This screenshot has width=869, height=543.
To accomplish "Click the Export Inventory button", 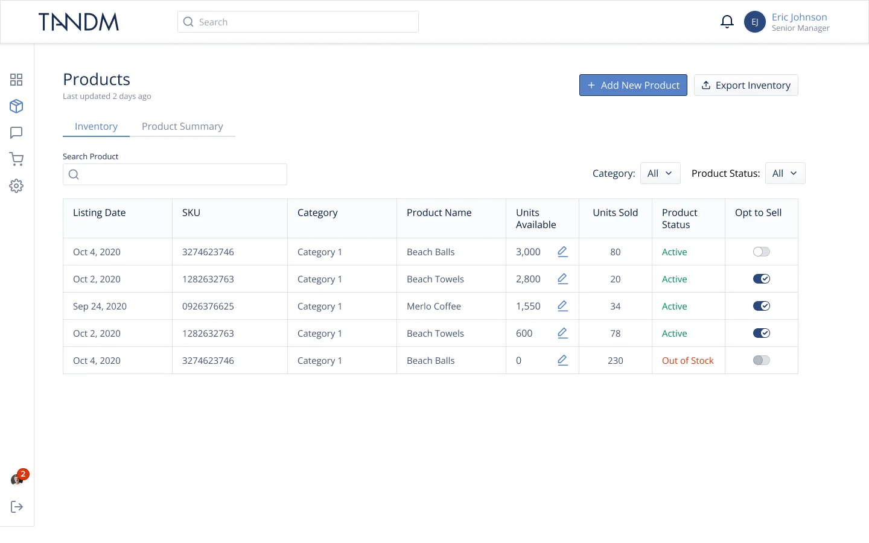I will pos(746,85).
